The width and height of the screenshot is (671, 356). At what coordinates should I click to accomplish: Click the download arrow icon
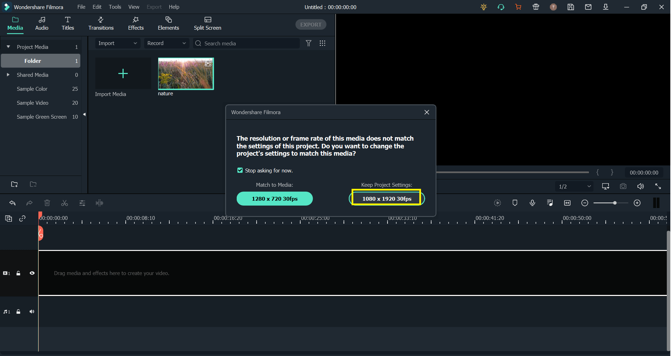[x=606, y=7]
